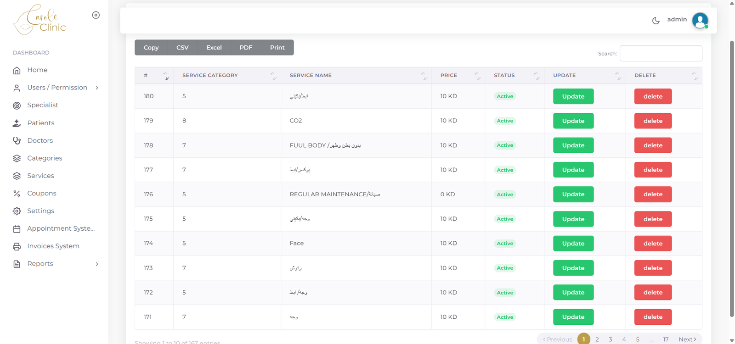Toggle sidebar pin circle button
Viewport: 735px width, 344px height.
tap(96, 15)
